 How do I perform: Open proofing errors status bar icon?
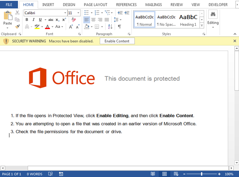51,174
